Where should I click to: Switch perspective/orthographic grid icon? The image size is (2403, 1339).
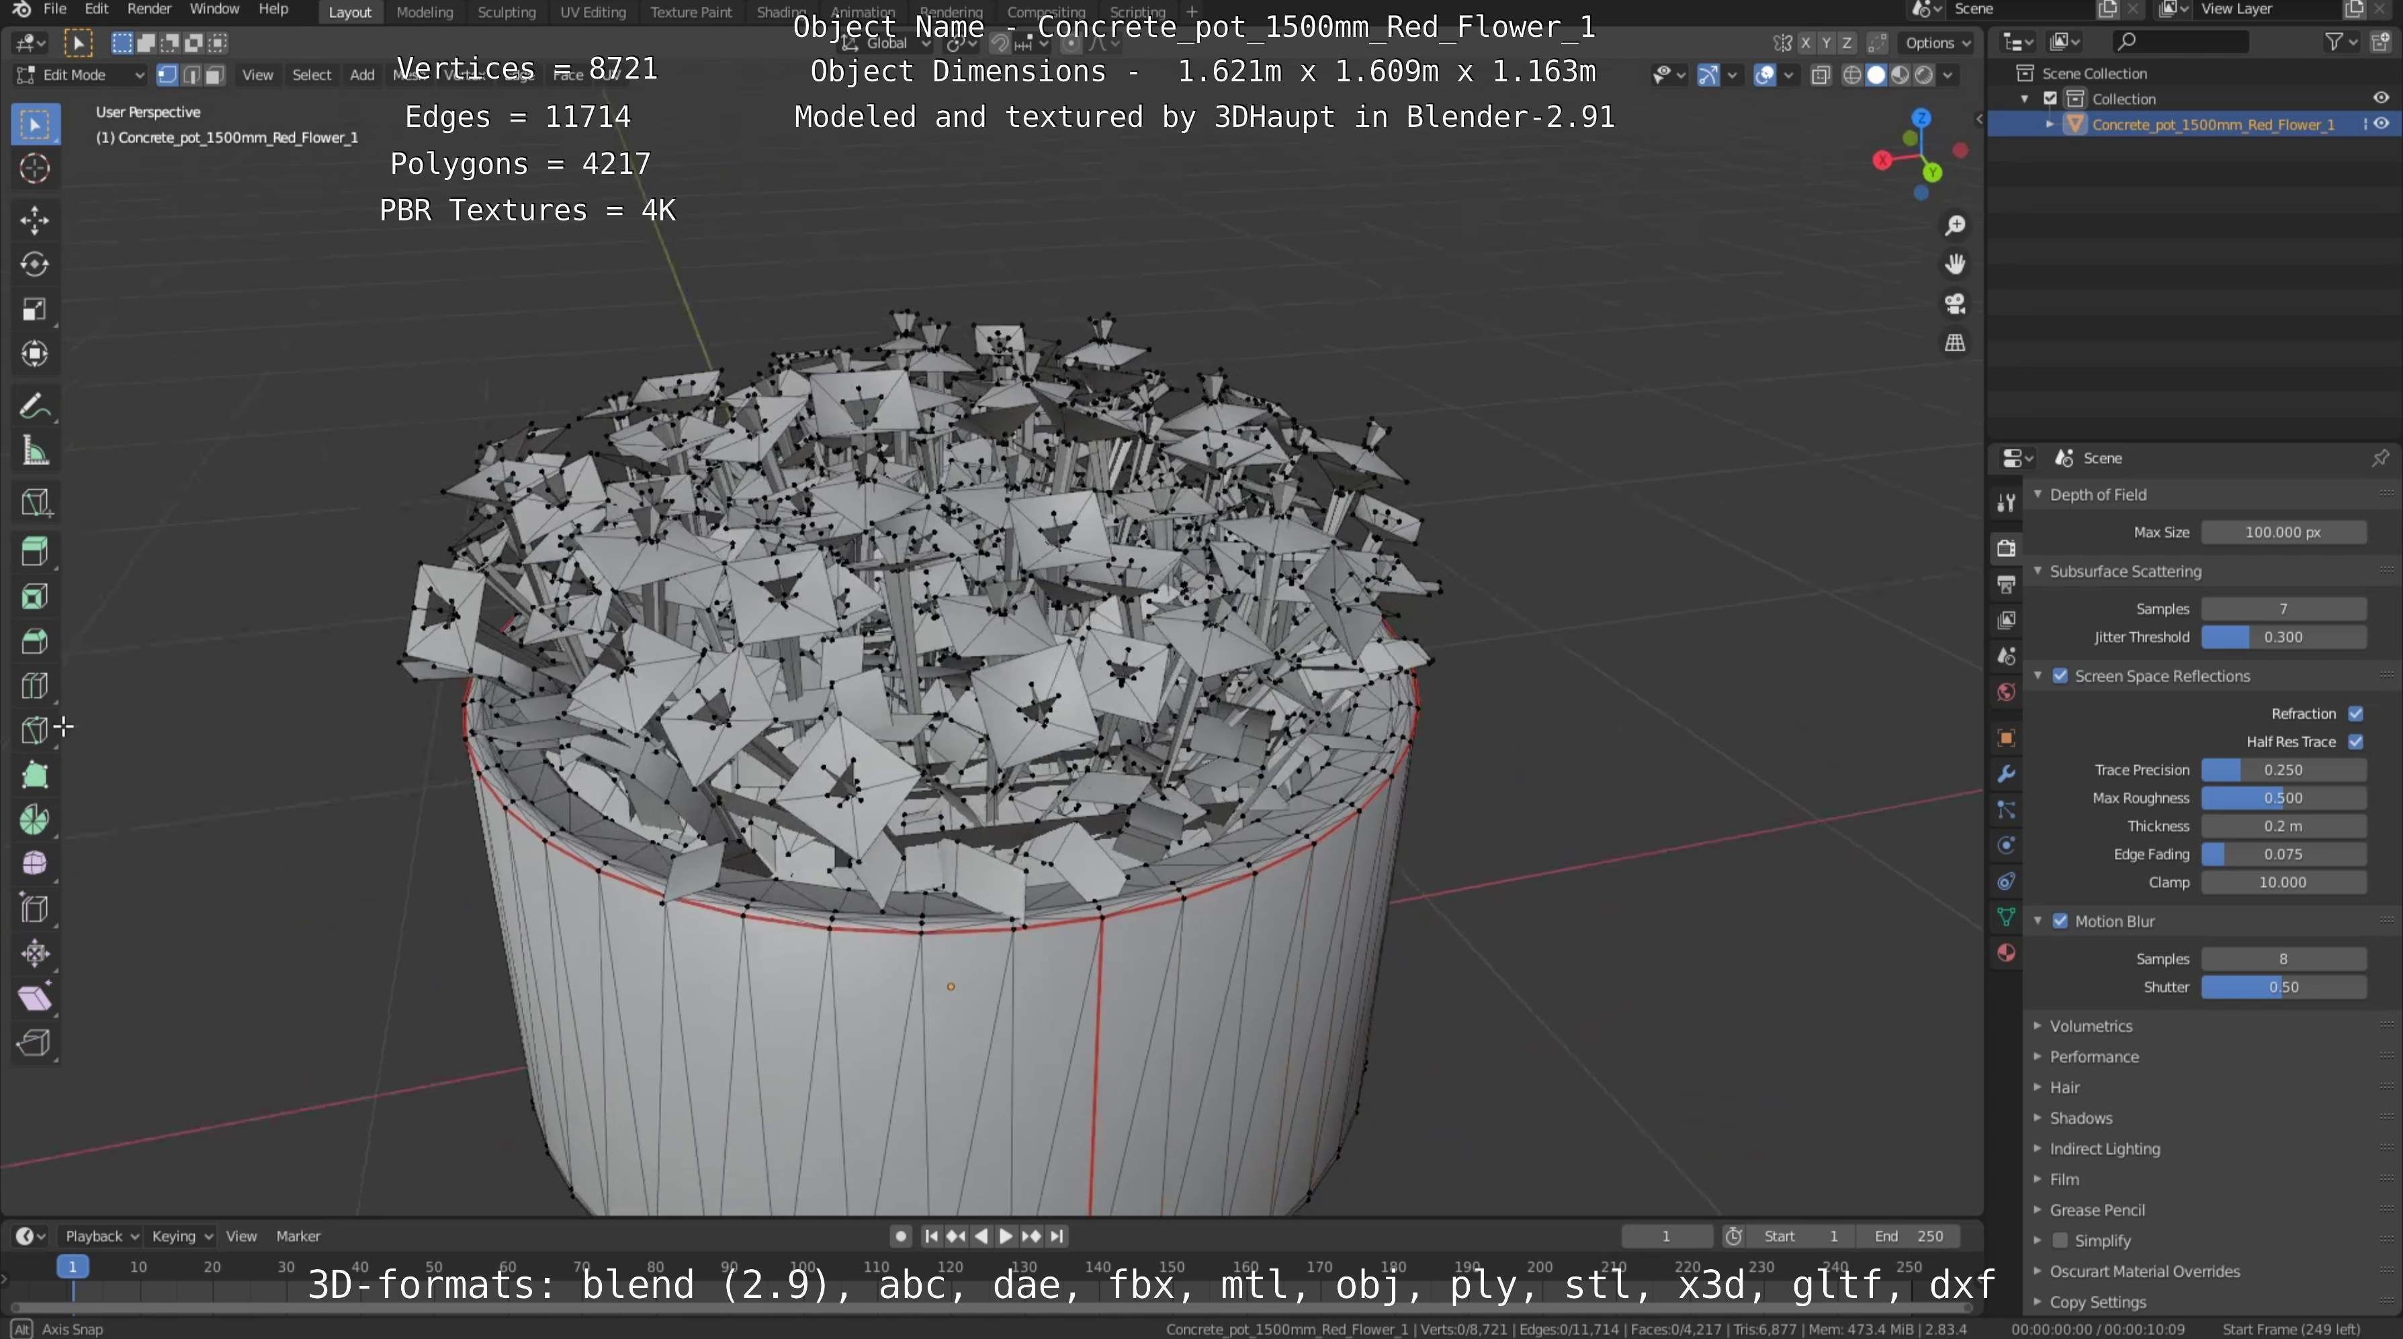[1954, 343]
